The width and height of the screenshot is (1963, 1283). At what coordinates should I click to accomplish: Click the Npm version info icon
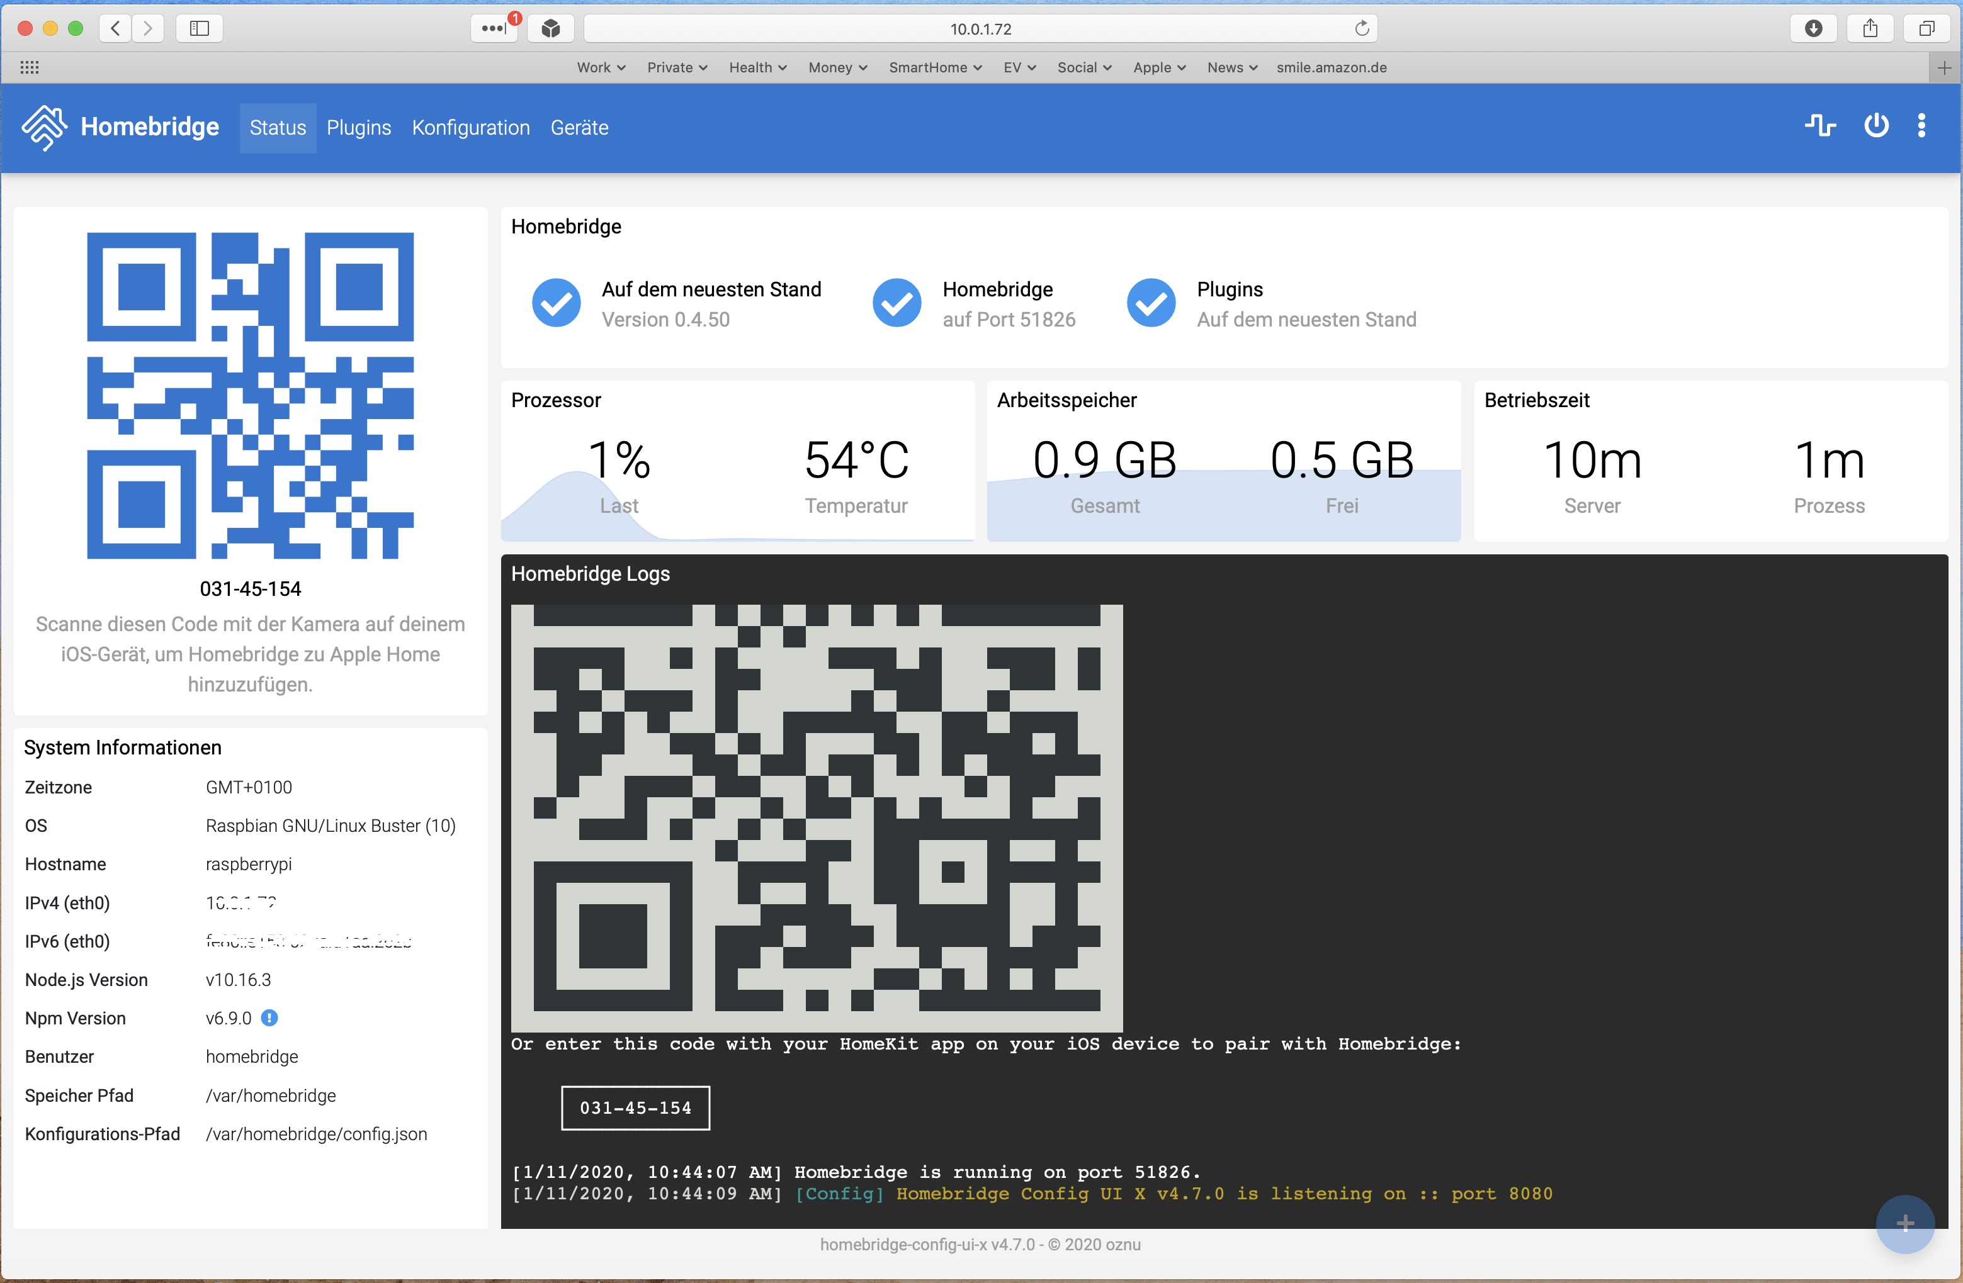[269, 1018]
